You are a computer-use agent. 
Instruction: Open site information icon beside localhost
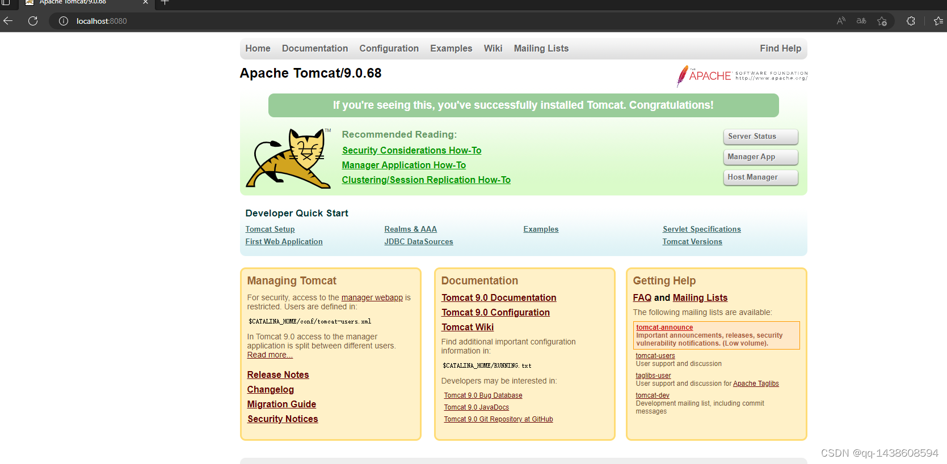(x=64, y=21)
